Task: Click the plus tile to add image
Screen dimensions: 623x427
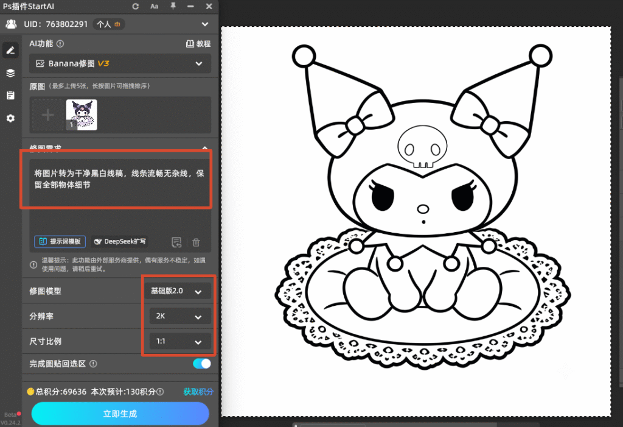Action: (x=47, y=115)
